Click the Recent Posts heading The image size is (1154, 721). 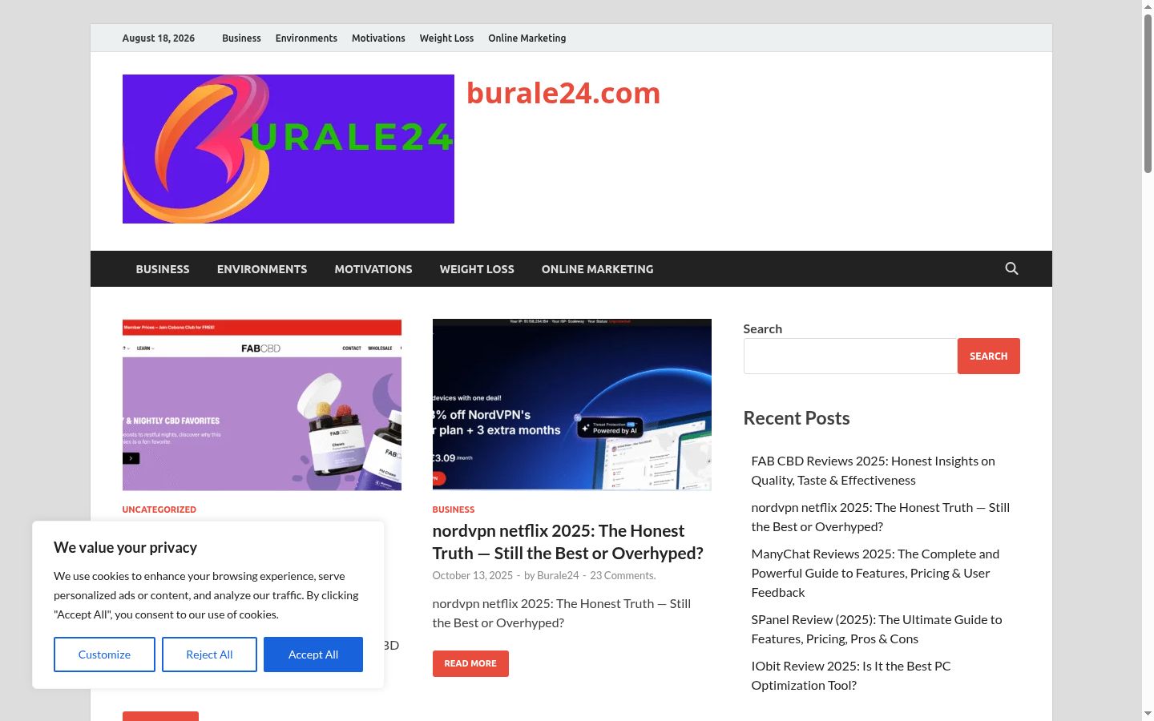[797, 418]
